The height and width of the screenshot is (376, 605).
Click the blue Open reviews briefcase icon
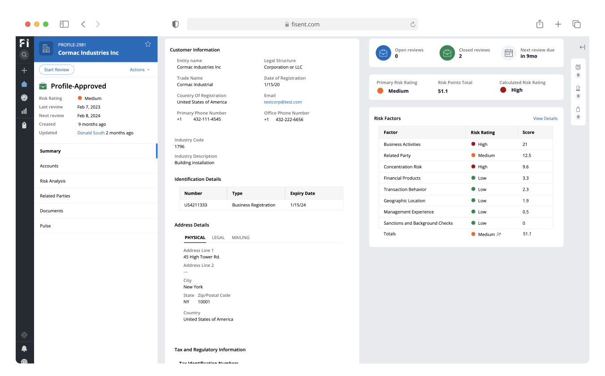coord(384,53)
